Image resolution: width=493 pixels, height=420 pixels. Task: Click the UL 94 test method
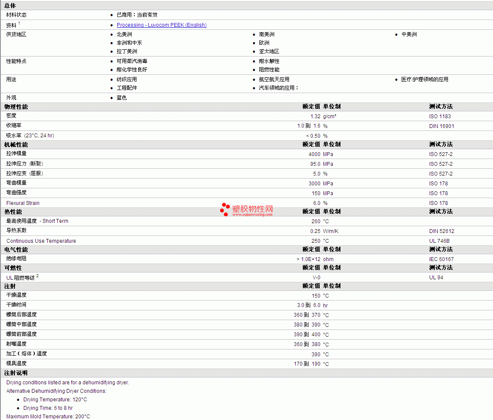(436, 278)
